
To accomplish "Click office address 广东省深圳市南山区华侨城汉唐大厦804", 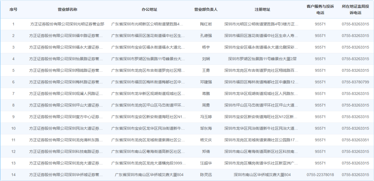I will [x=149, y=175].
